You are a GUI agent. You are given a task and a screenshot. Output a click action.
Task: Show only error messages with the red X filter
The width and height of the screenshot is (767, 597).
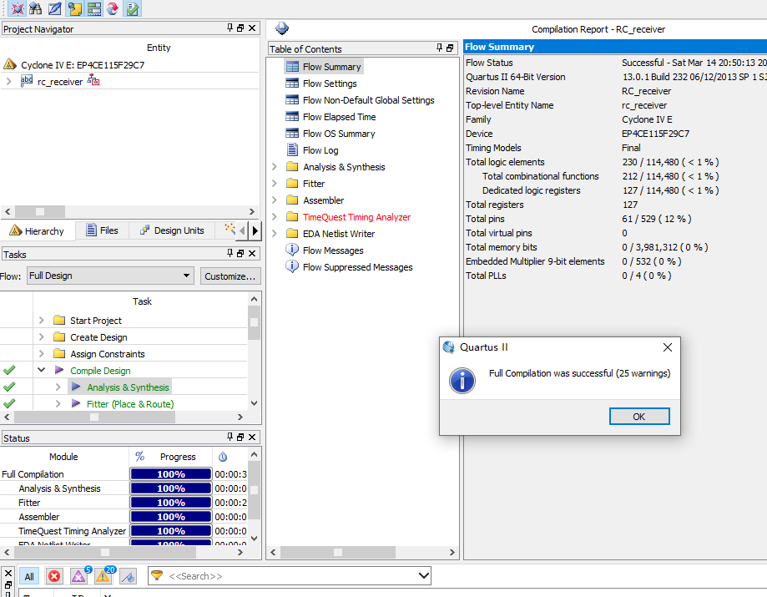(54, 576)
